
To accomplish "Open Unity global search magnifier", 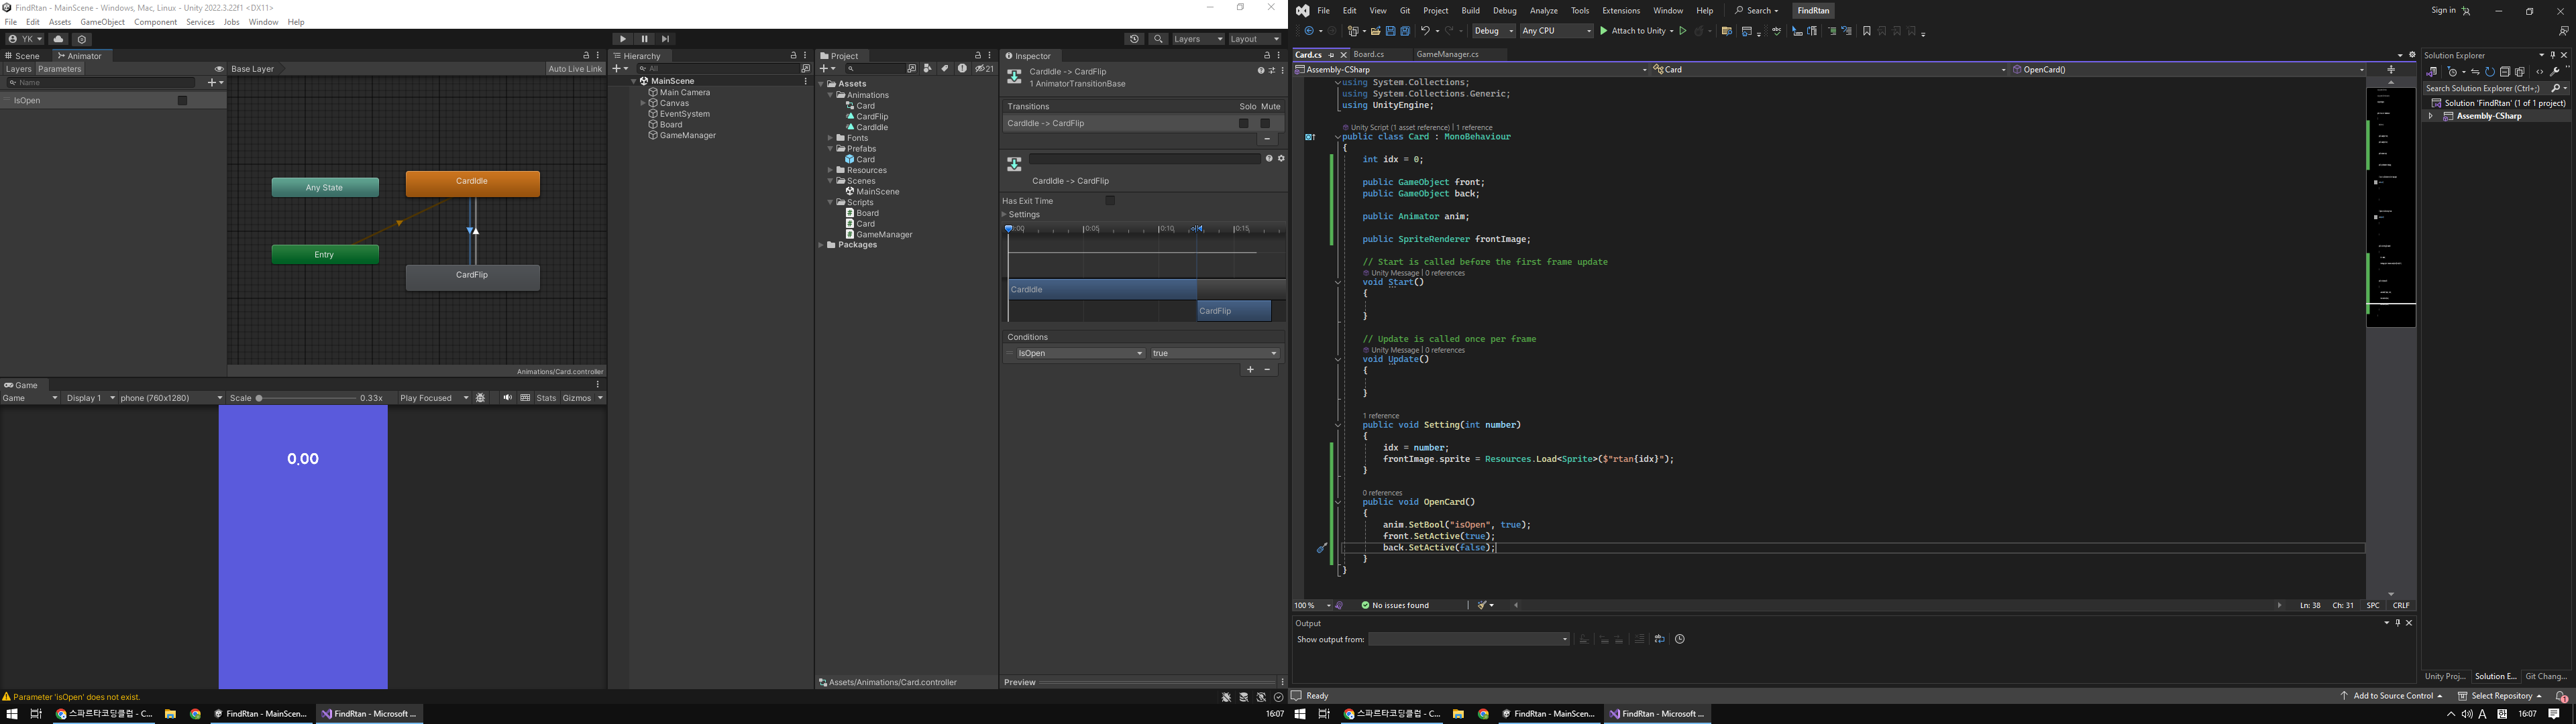I will point(1158,39).
